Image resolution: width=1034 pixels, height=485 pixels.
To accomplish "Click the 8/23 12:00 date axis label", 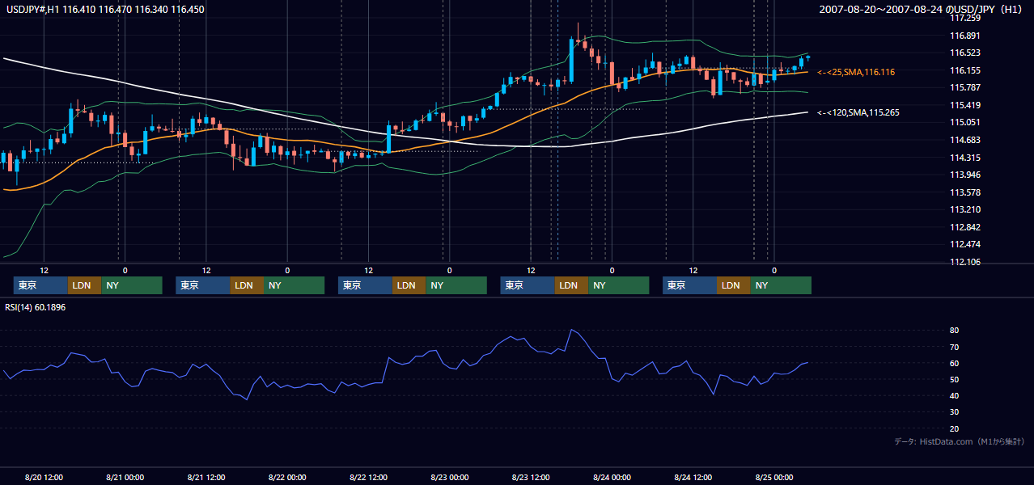I will tap(531, 477).
